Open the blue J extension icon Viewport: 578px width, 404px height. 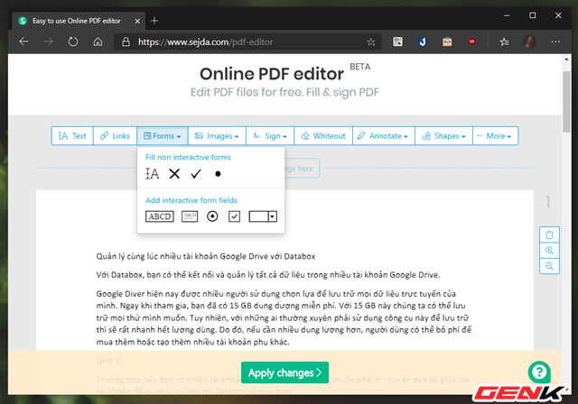[423, 41]
